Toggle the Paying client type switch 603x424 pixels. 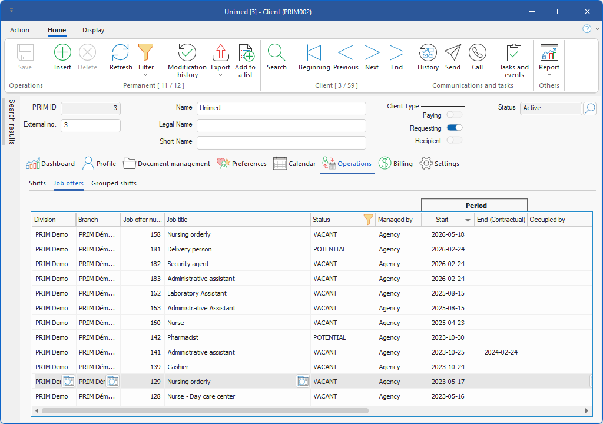pos(454,115)
